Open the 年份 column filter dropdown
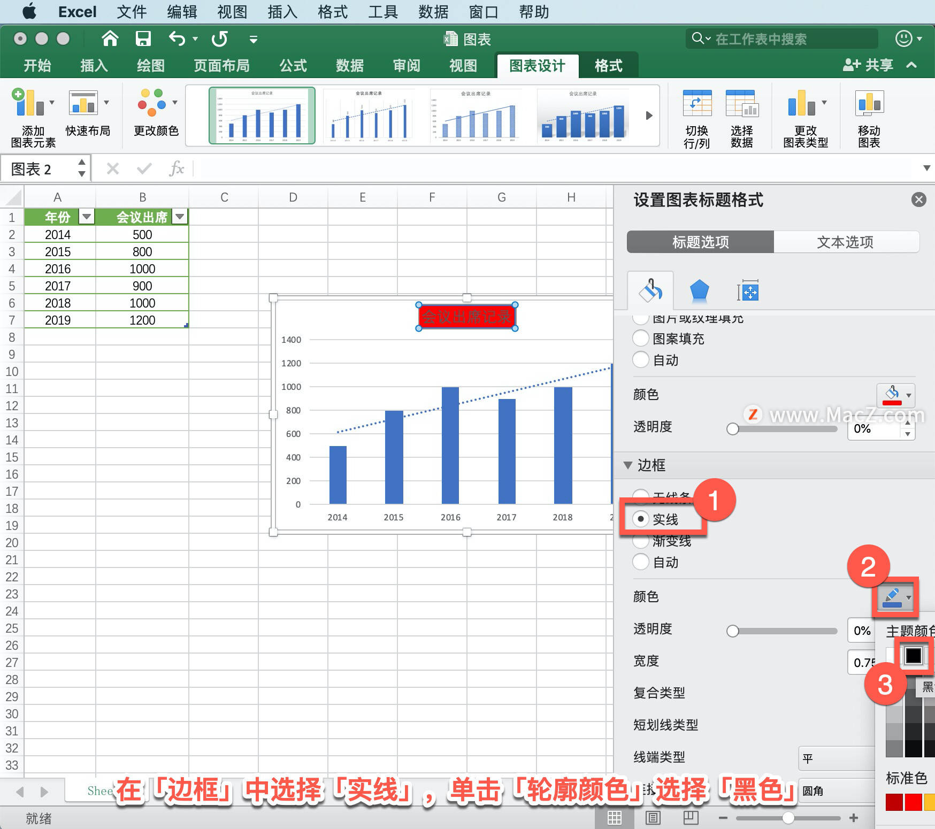Viewport: 935px width, 829px height. click(86, 217)
